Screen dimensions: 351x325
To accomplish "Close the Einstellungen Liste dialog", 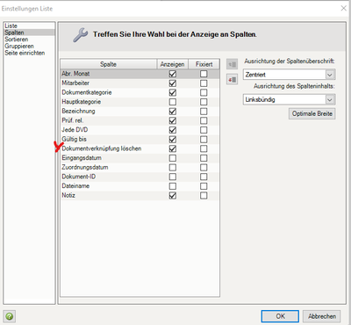I will pos(344,8).
